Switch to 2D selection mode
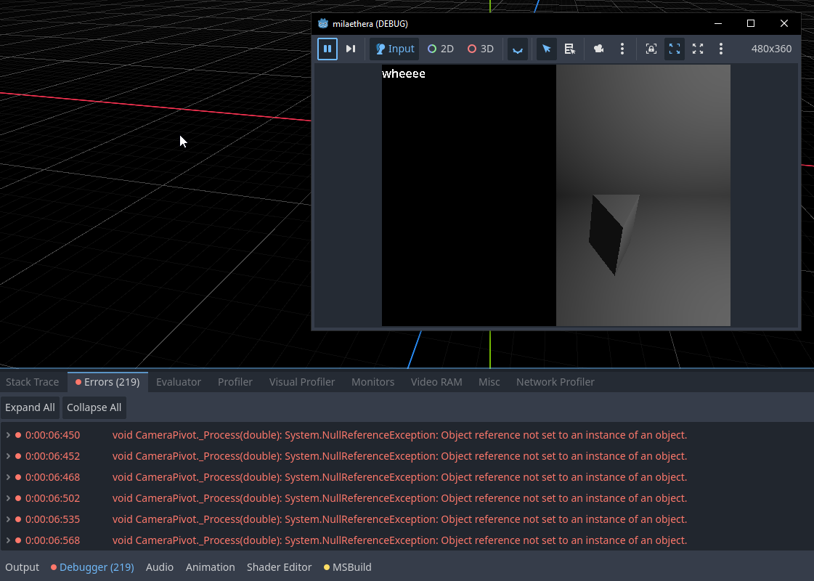This screenshot has height=581, width=814. 441,49
